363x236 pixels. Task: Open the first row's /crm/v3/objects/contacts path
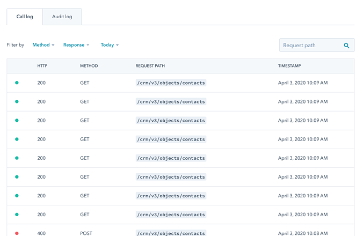(x=171, y=83)
